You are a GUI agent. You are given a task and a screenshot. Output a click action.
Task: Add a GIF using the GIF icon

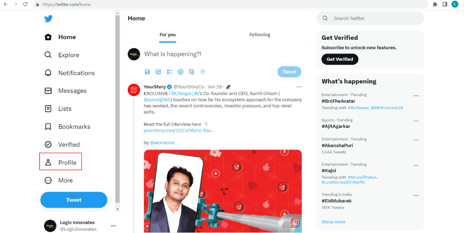click(158, 72)
